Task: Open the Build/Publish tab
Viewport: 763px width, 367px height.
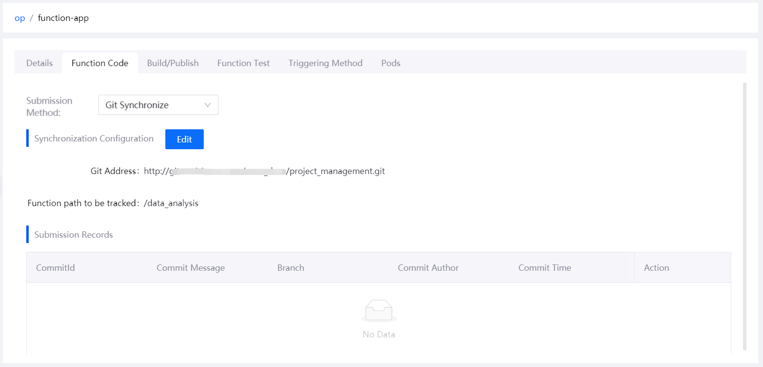Action: [x=173, y=63]
